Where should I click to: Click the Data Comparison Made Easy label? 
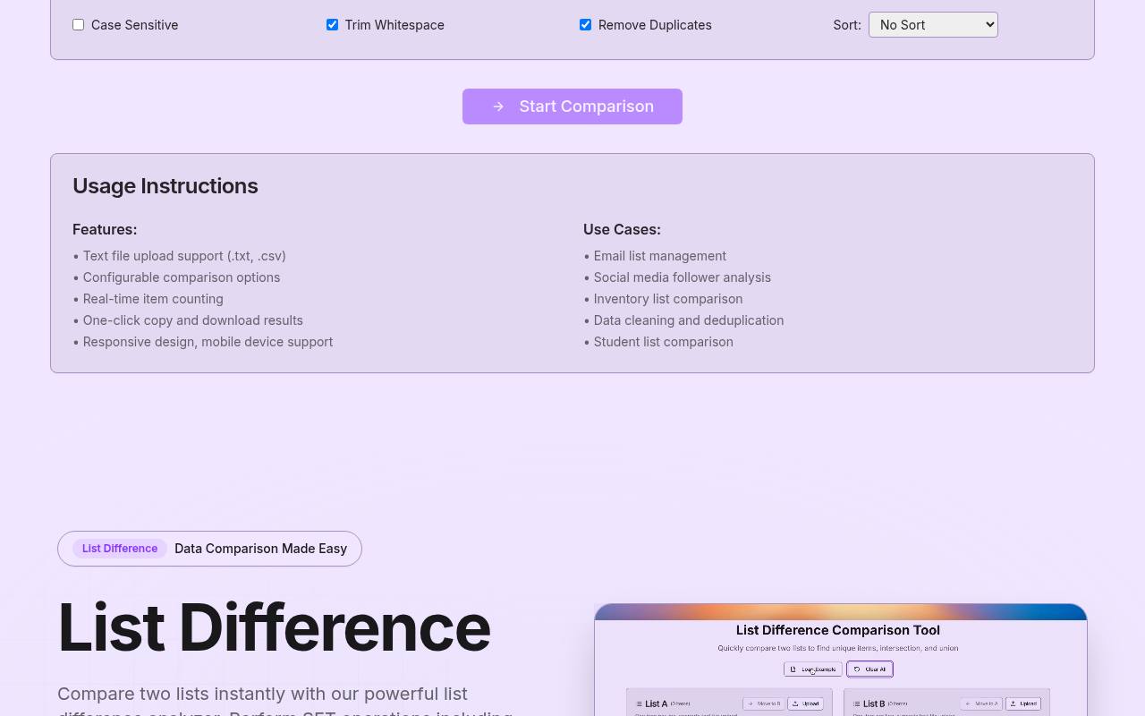[260, 549]
